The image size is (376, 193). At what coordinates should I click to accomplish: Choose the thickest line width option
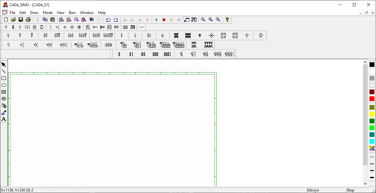tap(372, 178)
